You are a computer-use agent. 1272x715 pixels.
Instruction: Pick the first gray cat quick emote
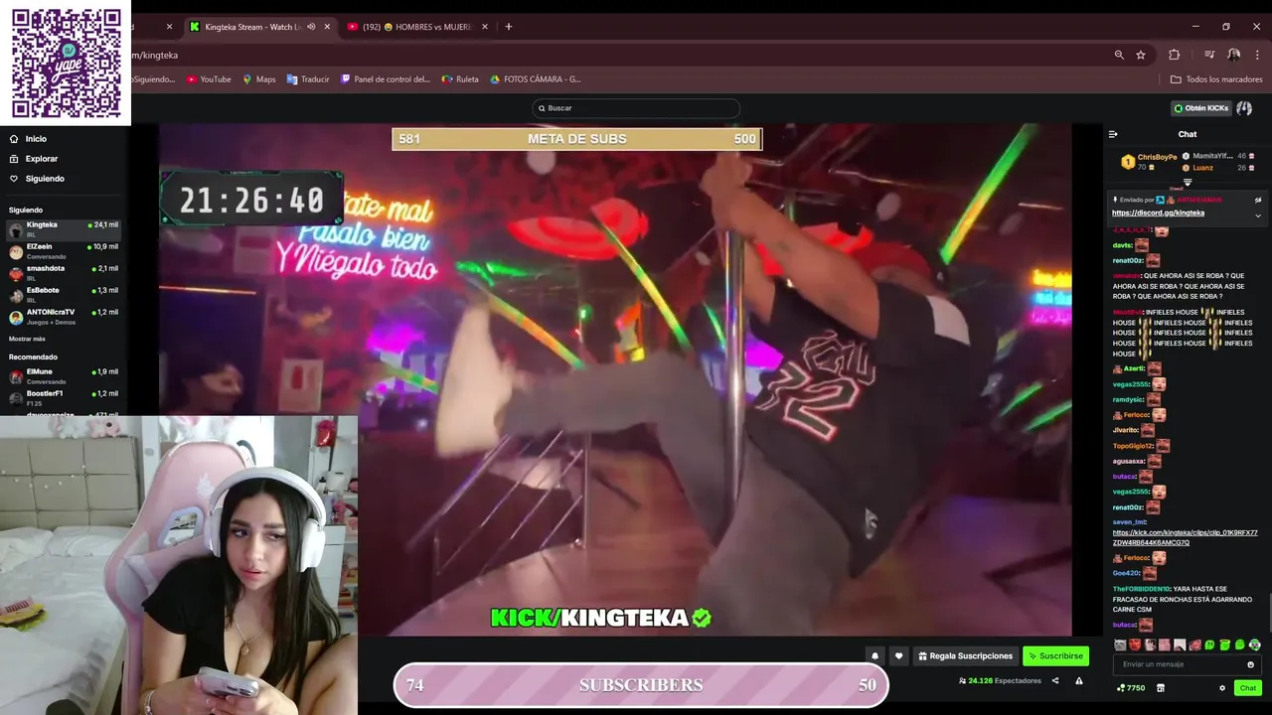tap(1120, 645)
